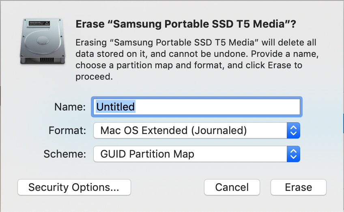Open the GUID Partition Map scheme menu

coord(191,154)
